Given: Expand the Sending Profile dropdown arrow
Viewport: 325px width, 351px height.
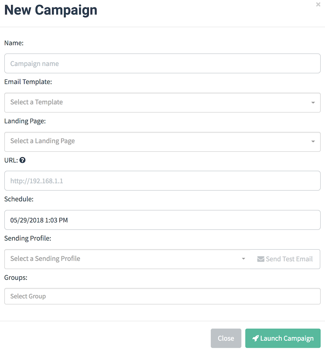Looking at the screenshot, I should tap(244, 259).
